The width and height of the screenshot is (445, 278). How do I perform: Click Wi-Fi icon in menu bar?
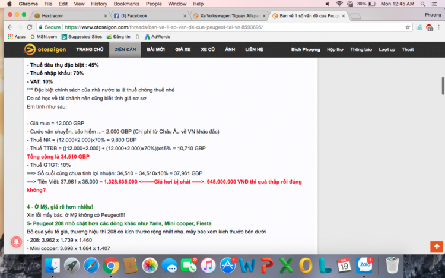click(x=339, y=4)
